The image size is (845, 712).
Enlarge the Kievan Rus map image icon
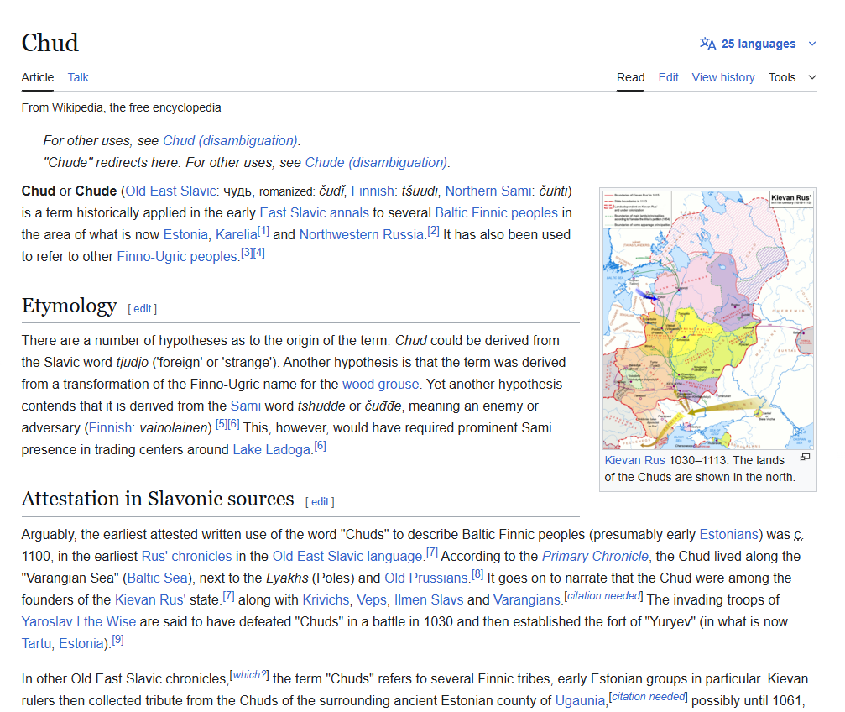(805, 457)
